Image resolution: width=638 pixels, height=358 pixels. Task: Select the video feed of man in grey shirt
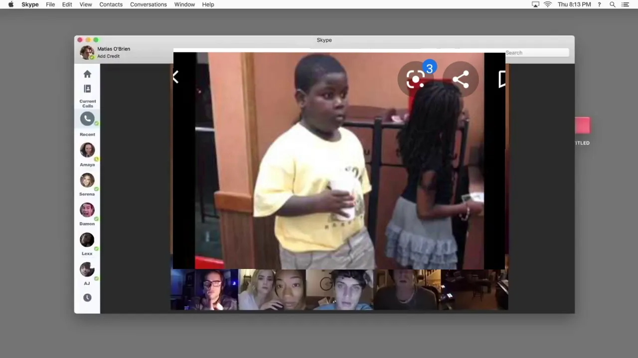coord(407,290)
